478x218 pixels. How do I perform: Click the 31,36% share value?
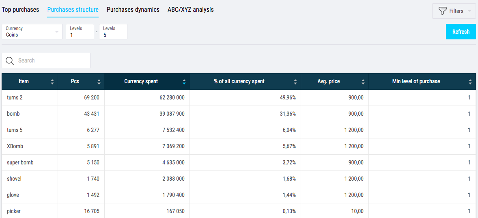289,114
